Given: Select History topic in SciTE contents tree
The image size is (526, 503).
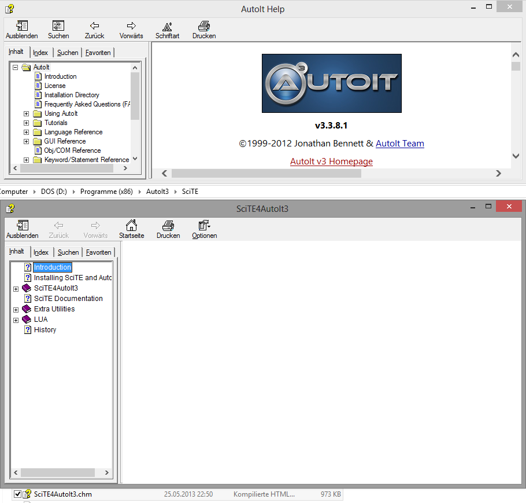Looking at the screenshot, I should click(x=45, y=330).
